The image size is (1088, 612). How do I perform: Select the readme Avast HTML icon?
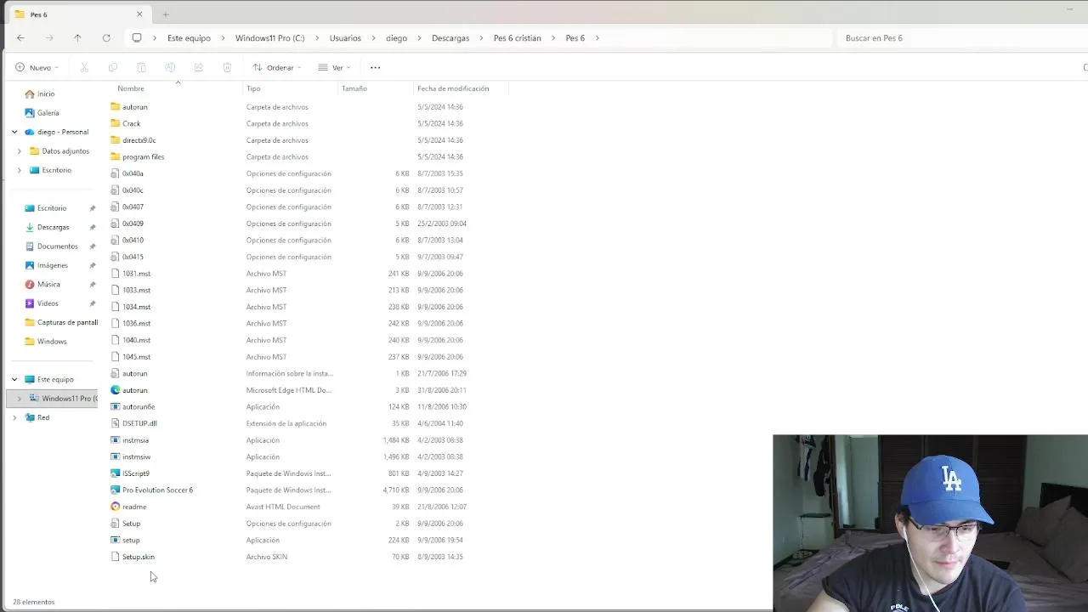(116, 507)
